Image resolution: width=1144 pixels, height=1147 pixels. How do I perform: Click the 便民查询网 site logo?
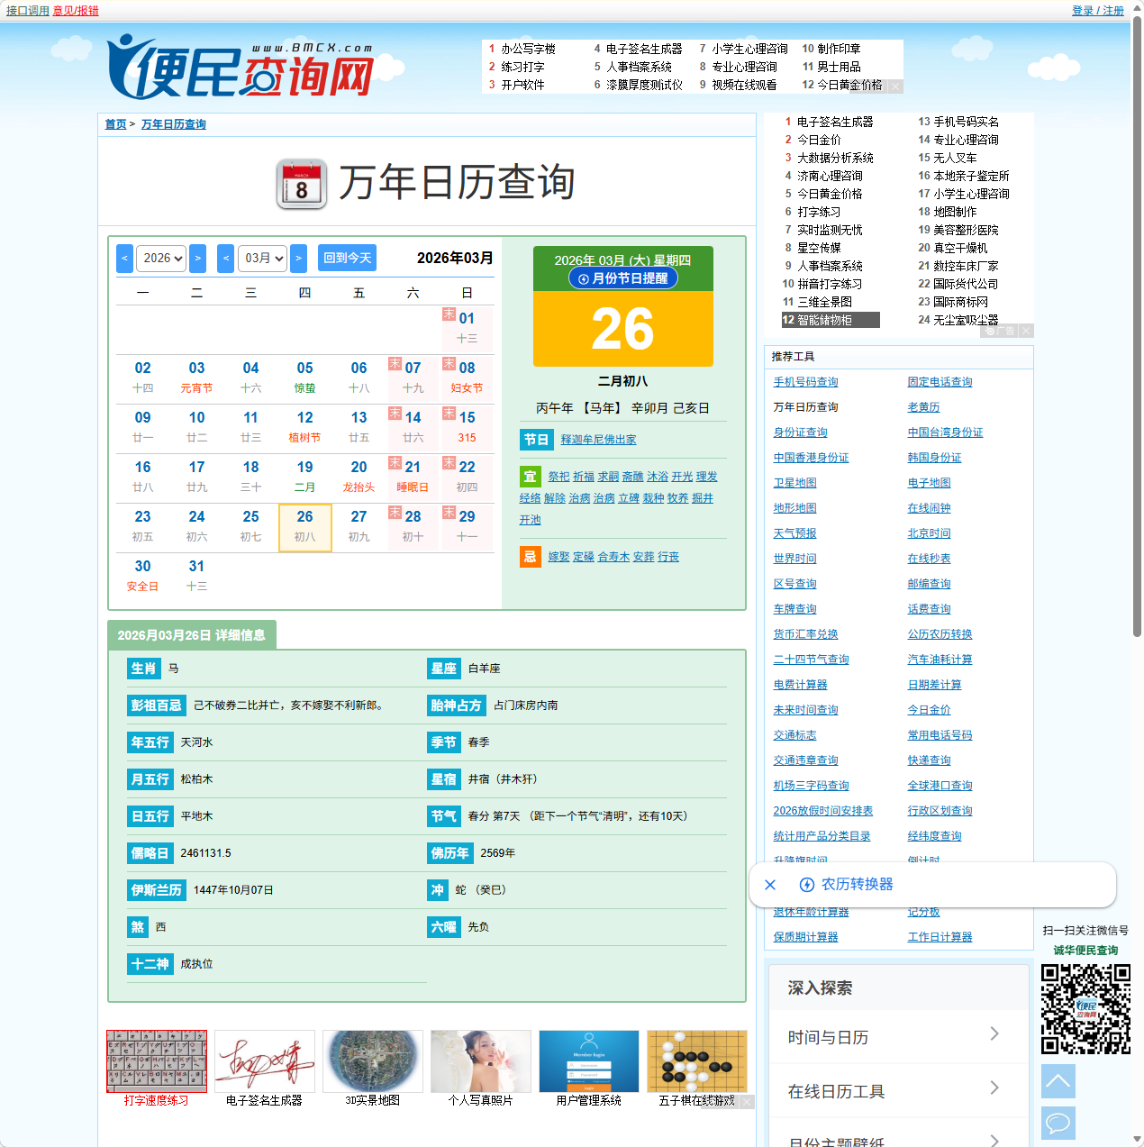(241, 68)
